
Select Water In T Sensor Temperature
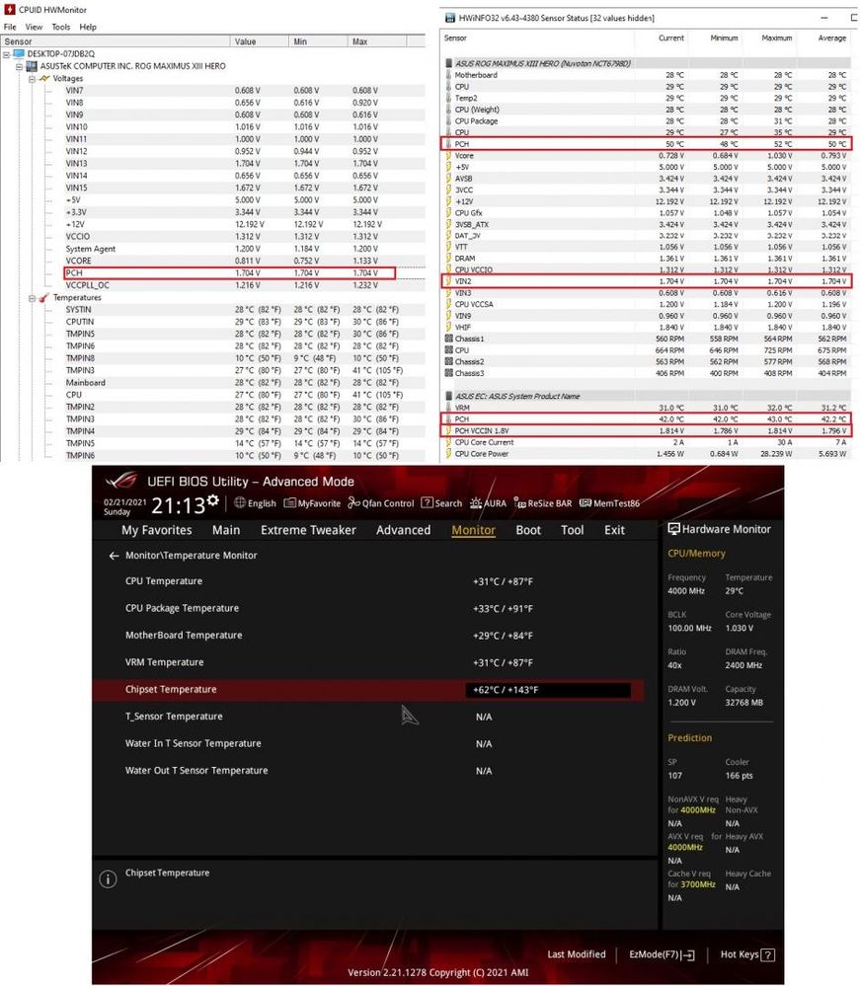[368, 743]
